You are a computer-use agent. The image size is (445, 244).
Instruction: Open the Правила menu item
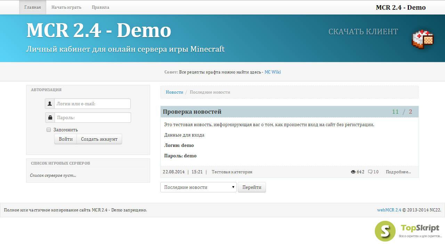(x=100, y=7)
